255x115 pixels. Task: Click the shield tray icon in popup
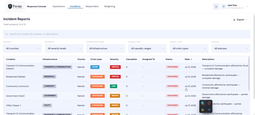pos(202,103)
